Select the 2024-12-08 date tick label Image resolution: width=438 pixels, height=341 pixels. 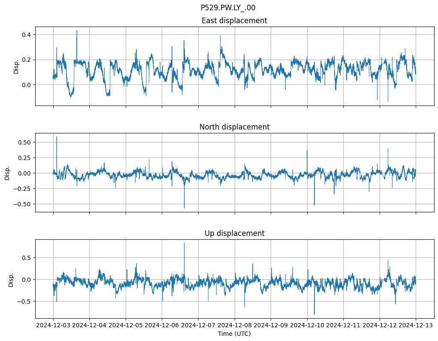point(234,326)
